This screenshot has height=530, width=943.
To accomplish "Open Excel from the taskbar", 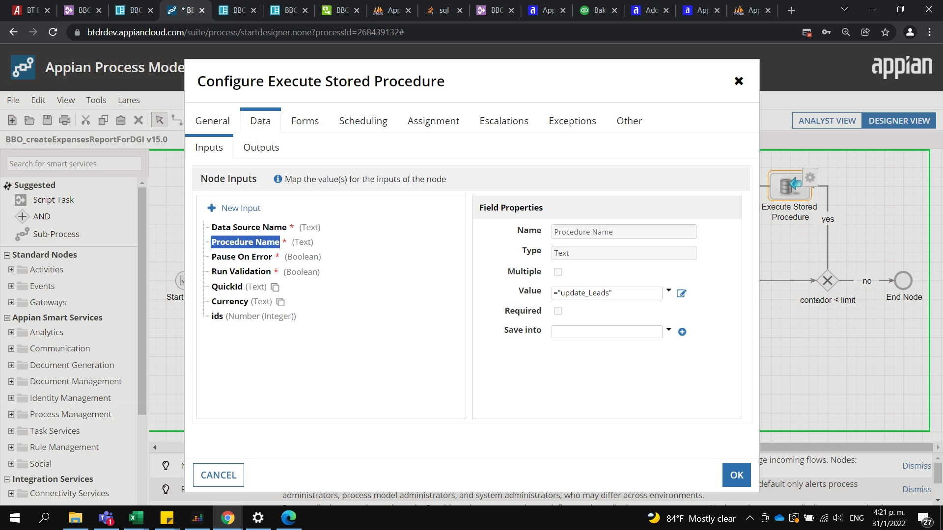I will click(x=136, y=518).
